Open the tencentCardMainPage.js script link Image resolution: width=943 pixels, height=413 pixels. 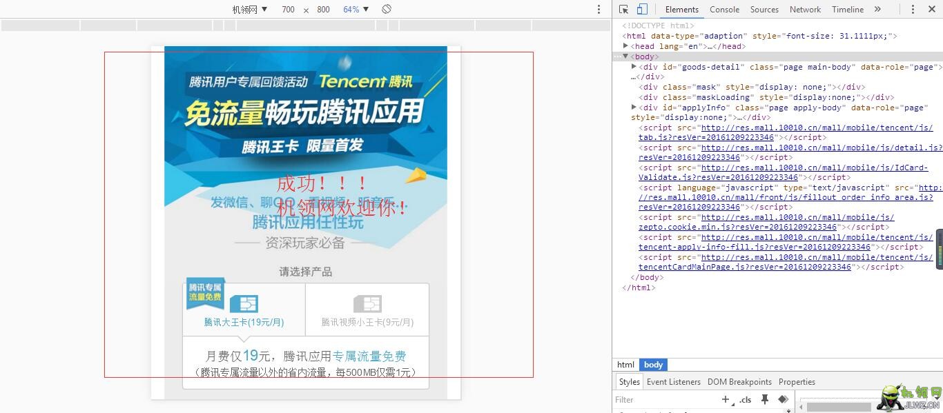coord(786,262)
